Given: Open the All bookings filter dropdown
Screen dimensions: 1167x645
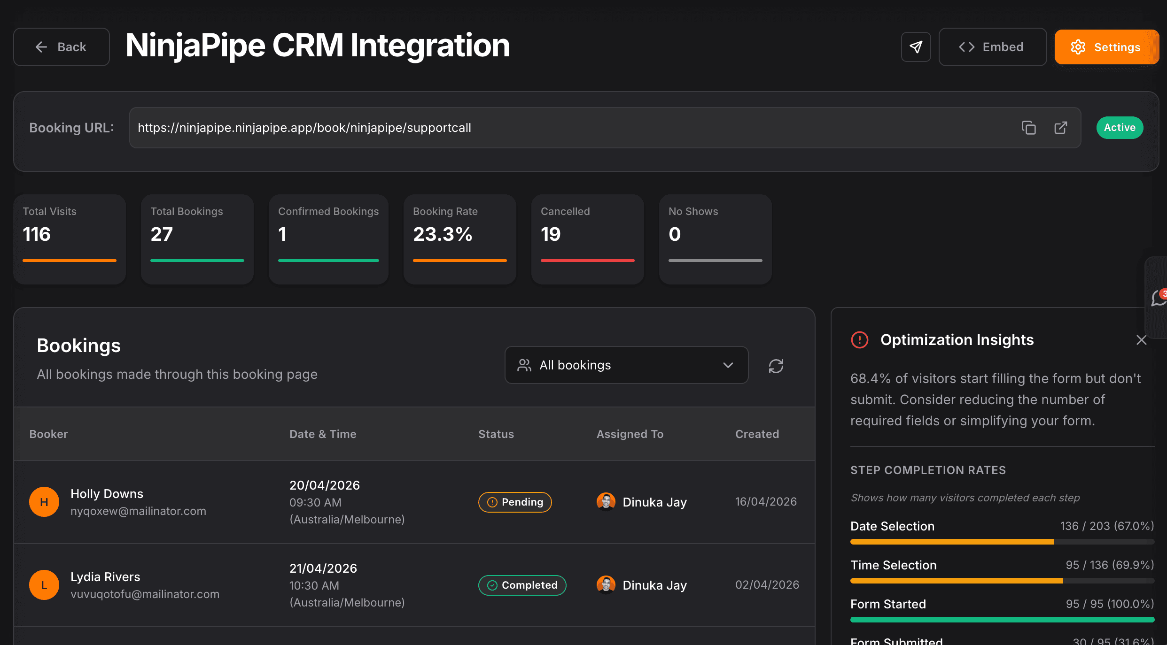Looking at the screenshot, I should [x=626, y=365].
